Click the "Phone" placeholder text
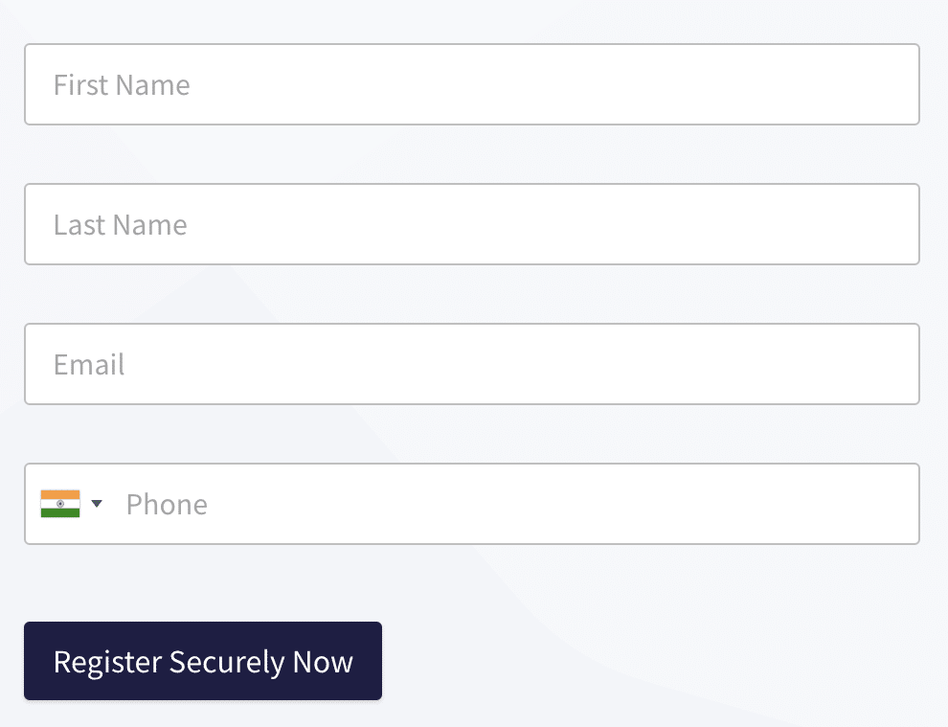This screenshot has width=948, height=727. (167, 505)
